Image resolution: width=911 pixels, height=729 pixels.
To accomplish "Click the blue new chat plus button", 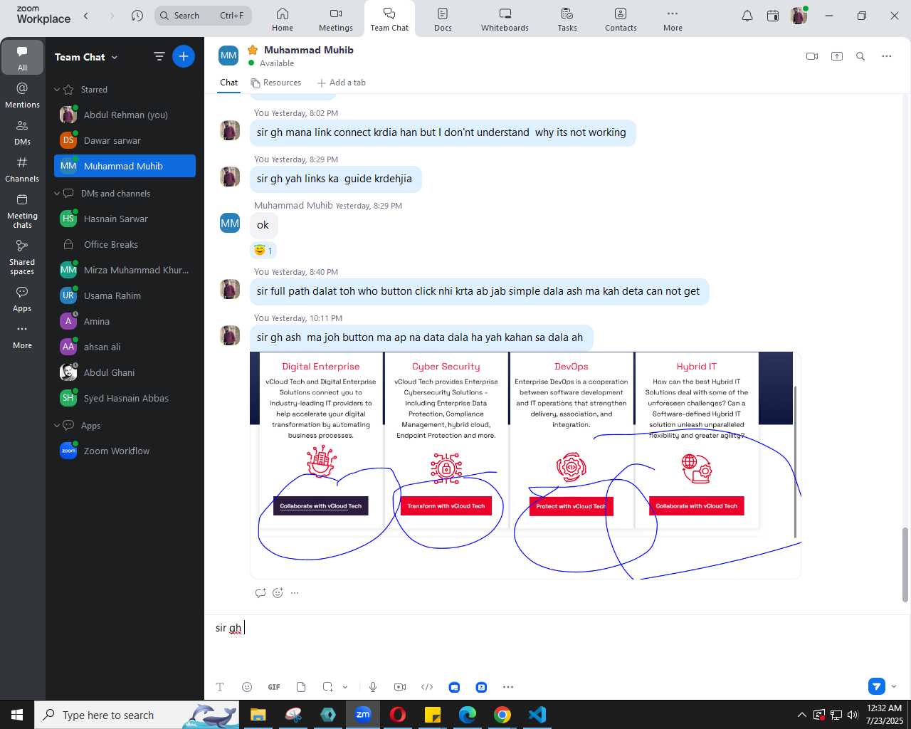I will 184,56.
